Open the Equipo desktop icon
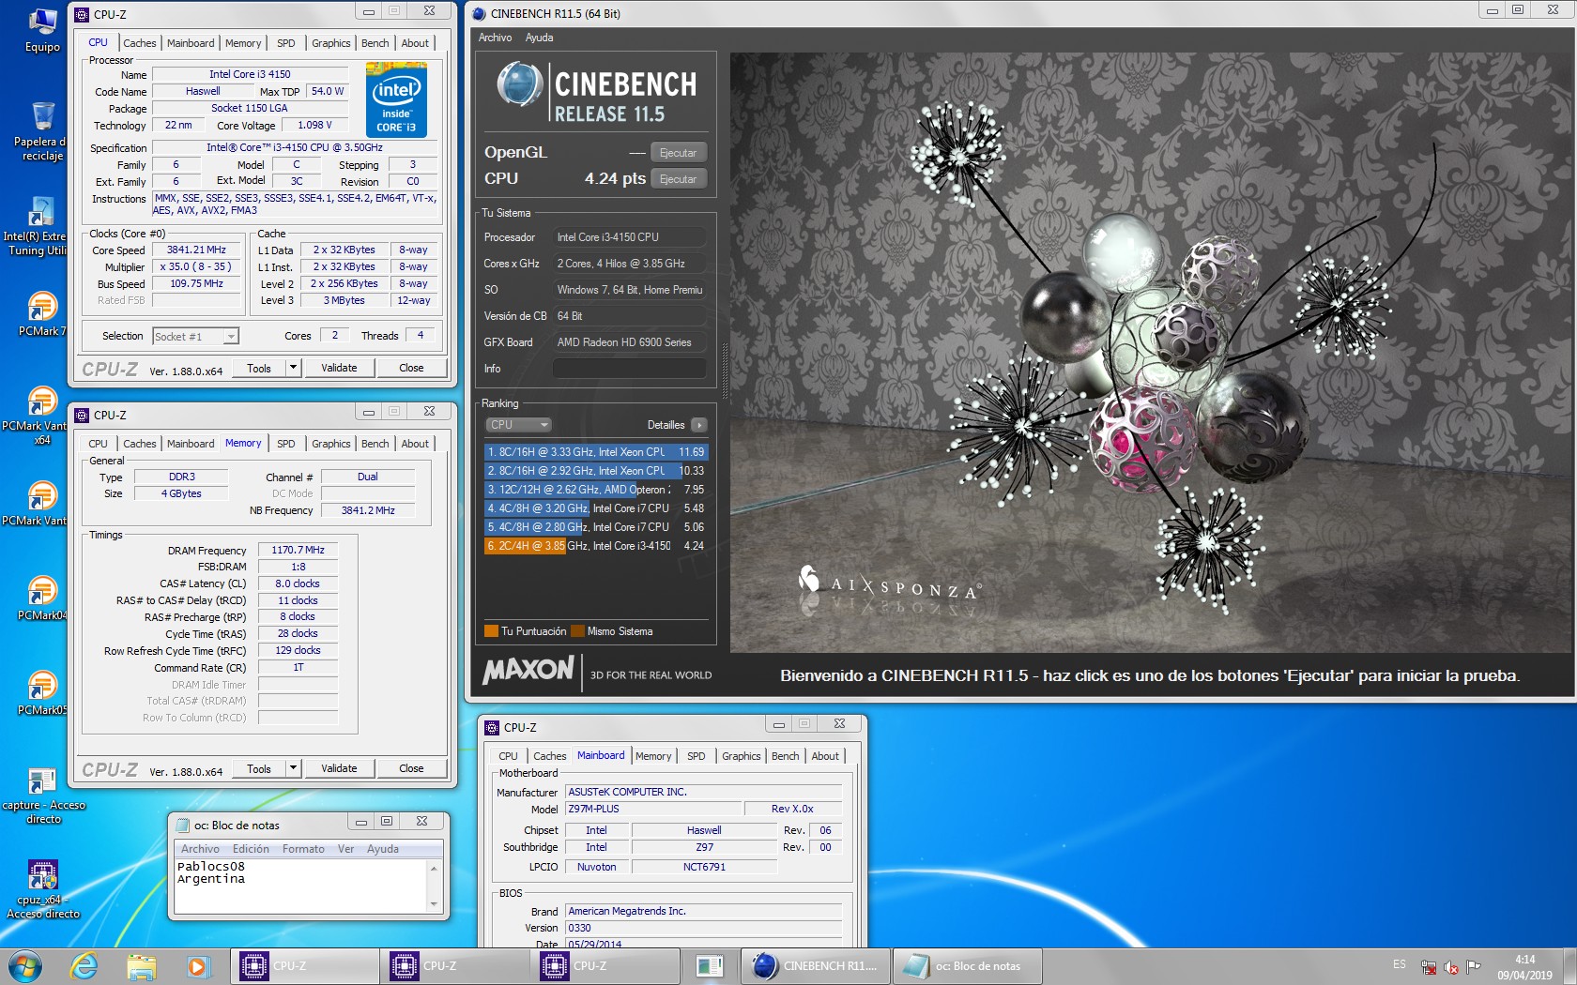Viewport: 1577px width, 985px height. [x=42, y=30]
